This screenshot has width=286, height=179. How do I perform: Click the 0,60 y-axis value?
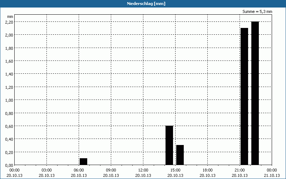click(x=9, y=126)
